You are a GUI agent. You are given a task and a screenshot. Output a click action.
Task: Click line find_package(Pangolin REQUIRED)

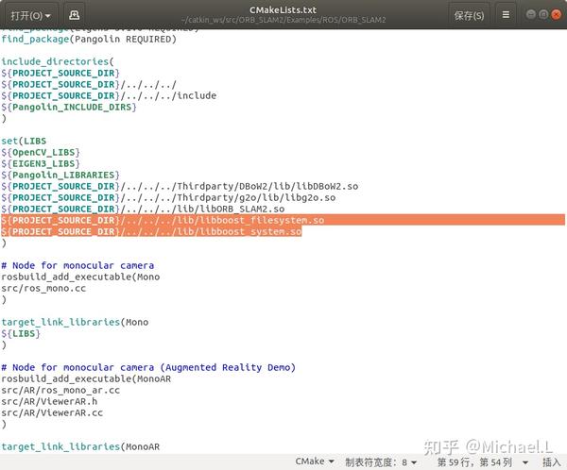[x=89, y=39]
